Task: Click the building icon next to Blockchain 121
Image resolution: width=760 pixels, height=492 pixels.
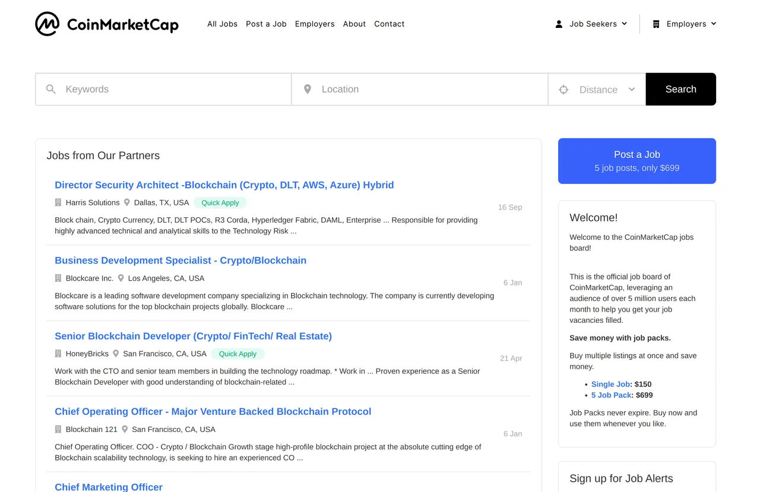Action: 58,429
